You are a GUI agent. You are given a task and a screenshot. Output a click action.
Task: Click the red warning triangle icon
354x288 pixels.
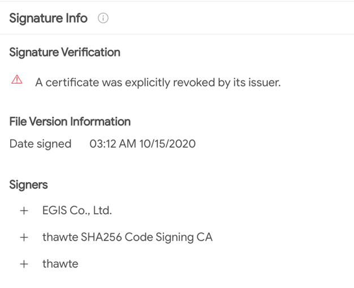(17, 80)
